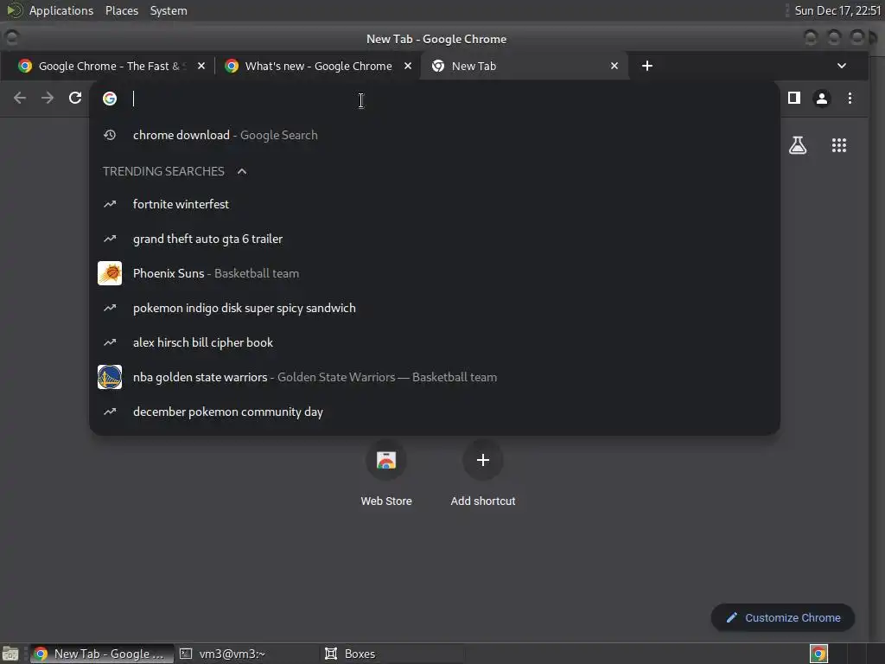The height and width of the screenshot is (664, 885).
Task: Select nba golden state warriors suggestion
Action: coord(435,377)
